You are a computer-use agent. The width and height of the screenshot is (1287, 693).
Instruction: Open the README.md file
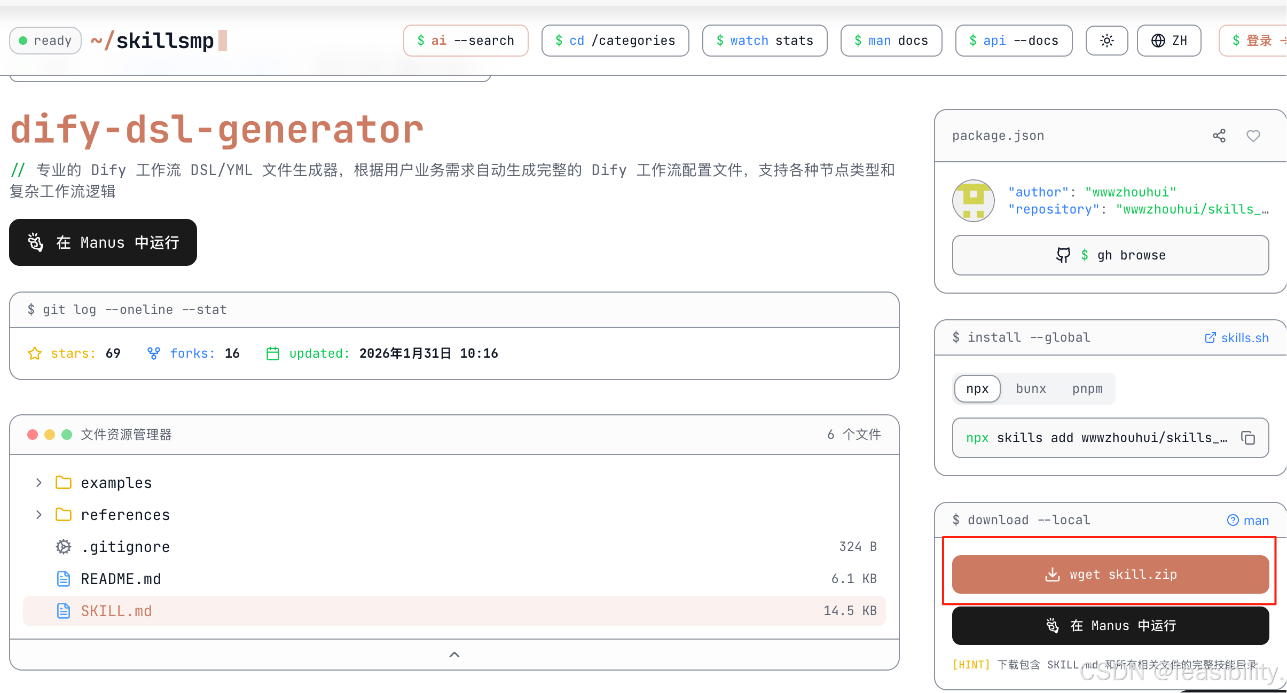tap(121, 579)
